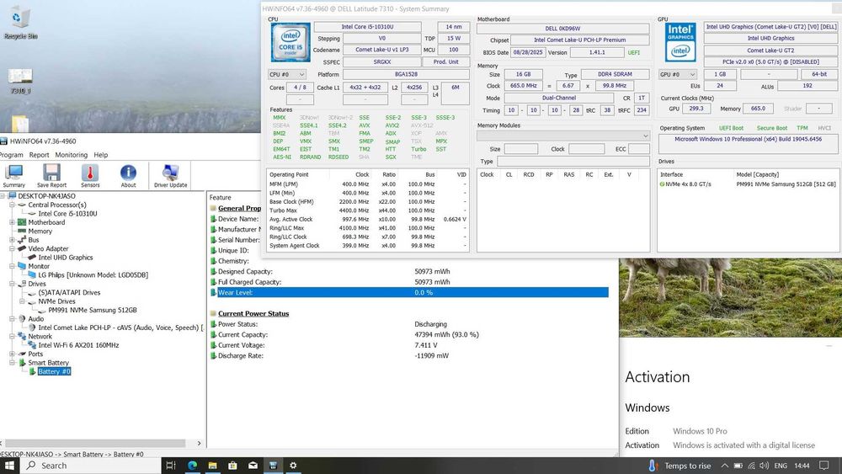Expand the Bus tree node
842x474 pixels.
[x=12, y=240]
